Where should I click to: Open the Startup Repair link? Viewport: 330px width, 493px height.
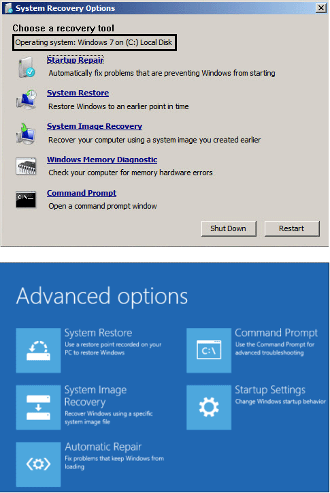[x=75, y=60]
